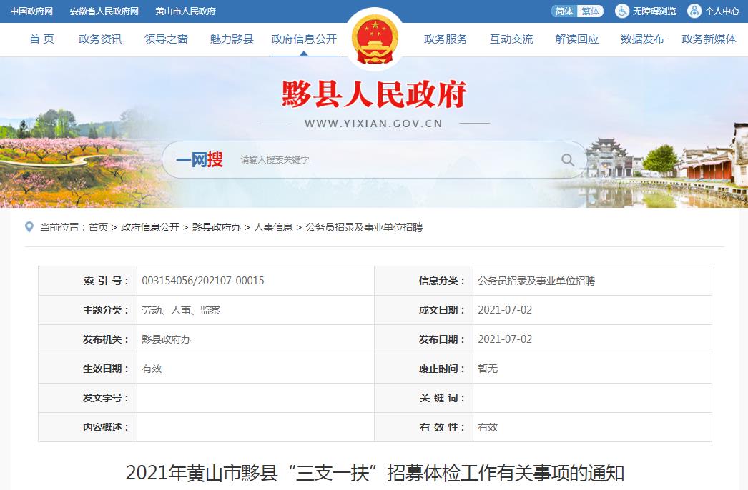Click the search magnifier icon
Image resolution: width=748 pixels, height=490 pixels.
point(567,160)
